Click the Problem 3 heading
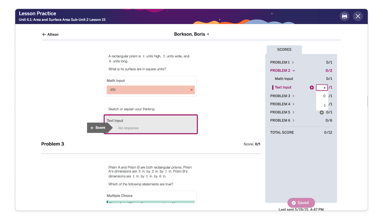Screen dimensions: 383x220 click(x=53, y=144)
